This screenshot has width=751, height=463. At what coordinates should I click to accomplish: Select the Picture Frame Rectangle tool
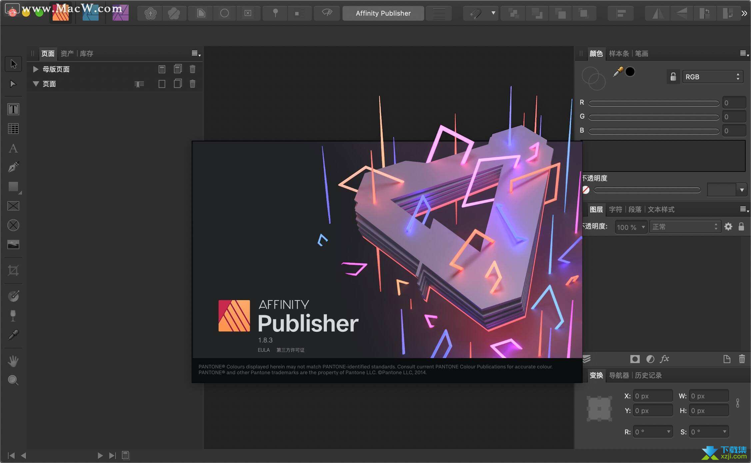pyautogui.click(x=13, y=206)
